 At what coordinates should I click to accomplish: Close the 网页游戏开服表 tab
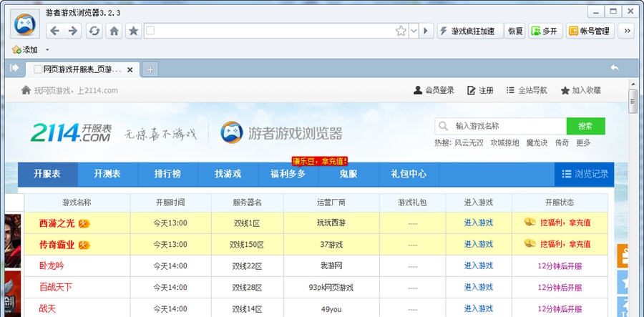130,69
